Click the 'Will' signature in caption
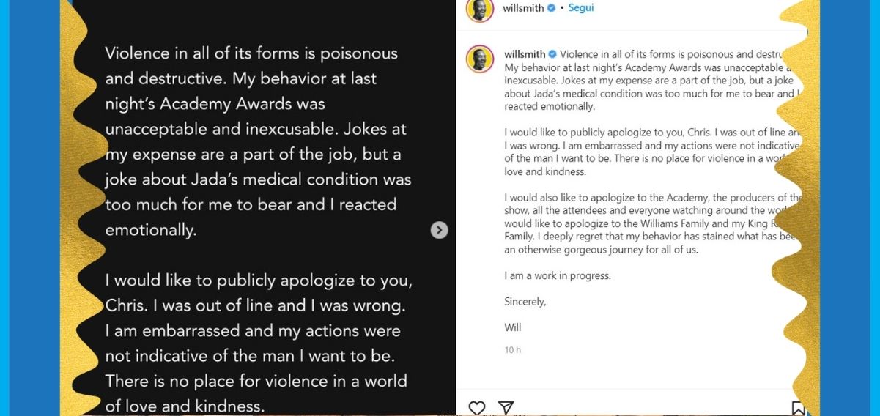 click(x=513, y=327)
